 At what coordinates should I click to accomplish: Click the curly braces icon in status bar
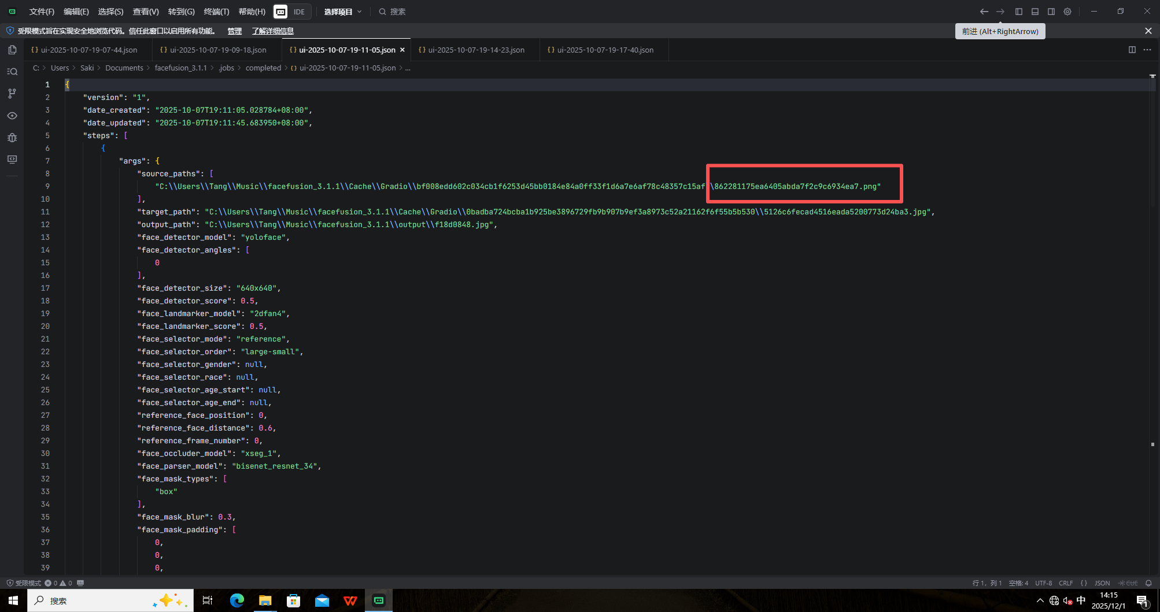pos(1084,583)
